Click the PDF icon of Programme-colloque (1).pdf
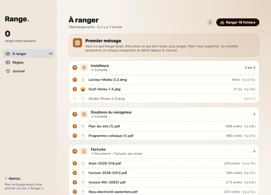 click(83, 136)
